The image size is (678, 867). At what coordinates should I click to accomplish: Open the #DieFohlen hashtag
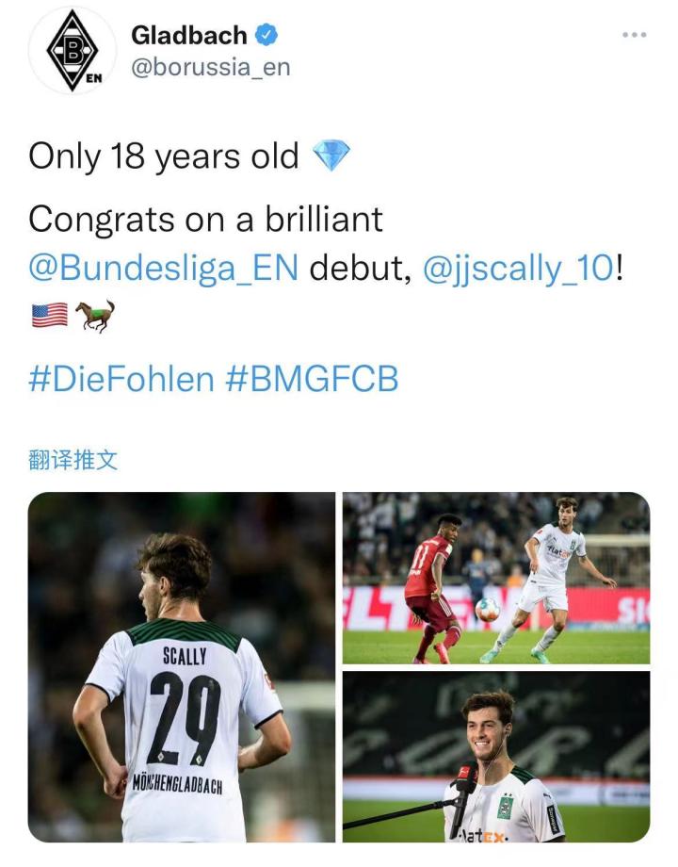[121, 379]
